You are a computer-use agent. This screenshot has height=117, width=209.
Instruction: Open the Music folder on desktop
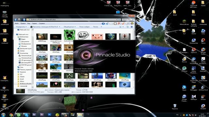(194, 13)
